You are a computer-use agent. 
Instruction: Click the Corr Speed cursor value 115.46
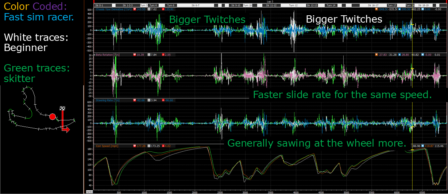pyautogui.click(x=440, y=146)
